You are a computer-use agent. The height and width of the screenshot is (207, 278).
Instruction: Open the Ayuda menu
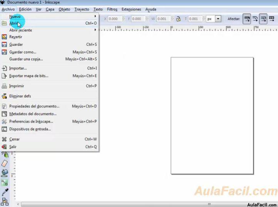(x=151, y=9)
